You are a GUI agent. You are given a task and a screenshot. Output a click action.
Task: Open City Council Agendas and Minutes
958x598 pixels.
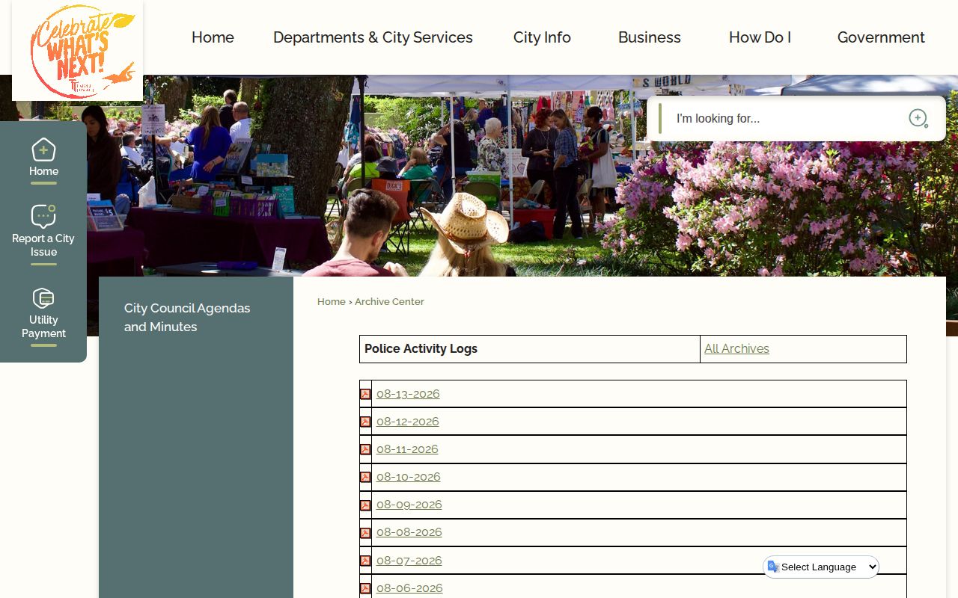187,318
